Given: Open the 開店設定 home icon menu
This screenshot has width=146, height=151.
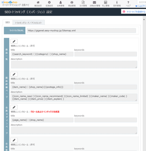Looking at the screenshot, I should tap(38, 4).
